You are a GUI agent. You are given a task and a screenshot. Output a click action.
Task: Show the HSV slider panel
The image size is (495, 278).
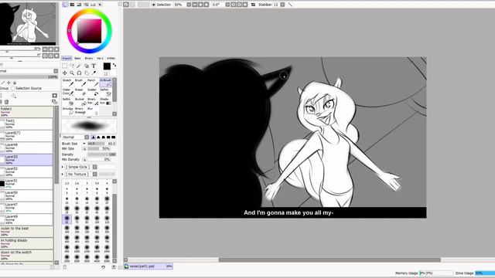coord(79,5)
